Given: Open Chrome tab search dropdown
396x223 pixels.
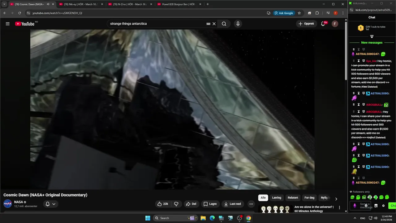Looking at the screenshot, I should coord(4,4).
